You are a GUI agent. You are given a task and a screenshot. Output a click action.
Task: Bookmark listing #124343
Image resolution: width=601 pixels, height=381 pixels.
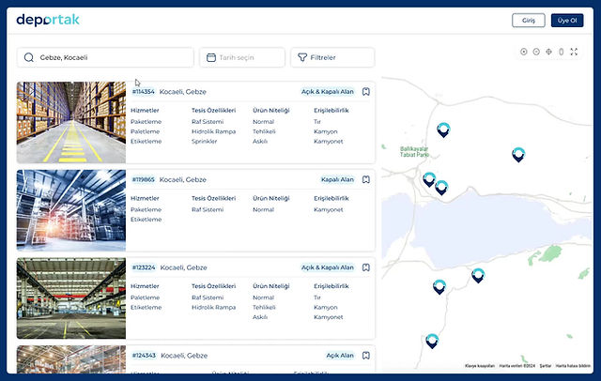click(366, 356)
